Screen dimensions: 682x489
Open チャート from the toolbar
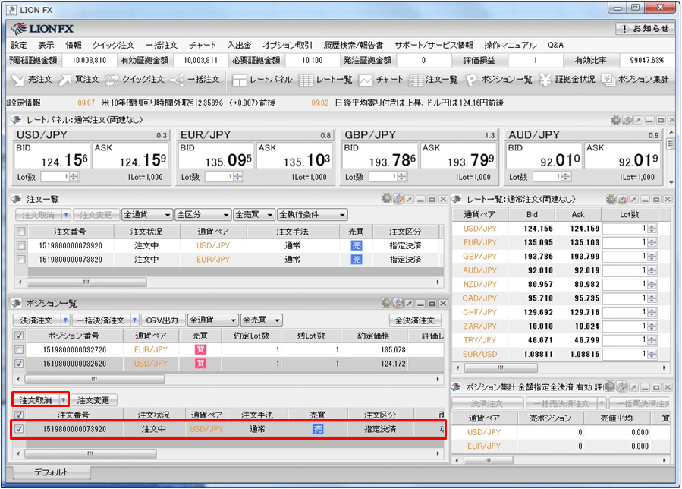(x=381, y=80)
